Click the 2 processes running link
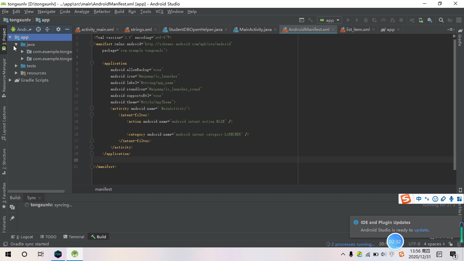Image resolution: width=464 pixels, height=261 pixels. coord(353,244)
